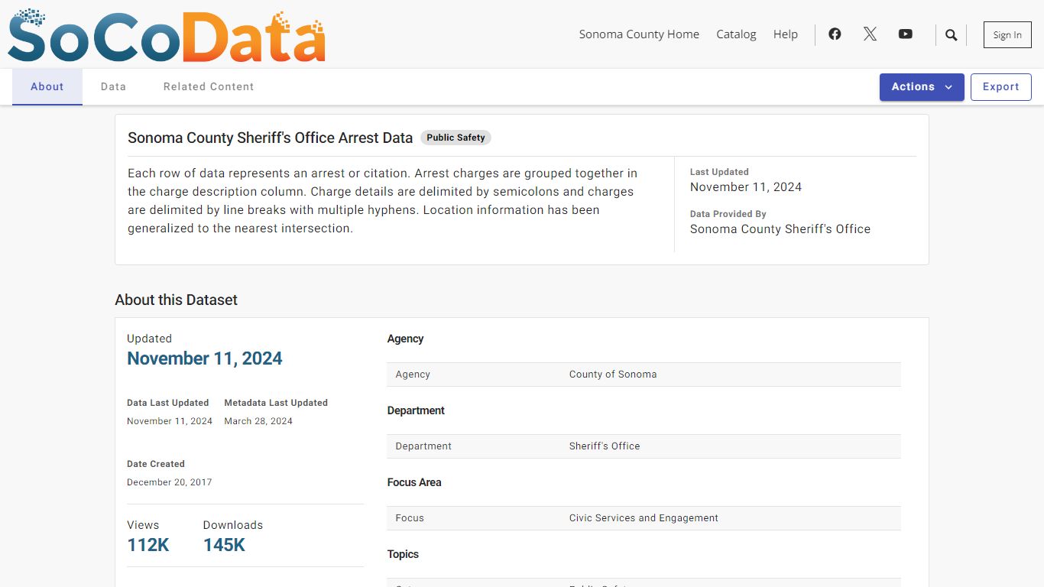Viewport: 1044px width, 587px height.
Task: Click the Sign In button
Action: pos(1007,35)
